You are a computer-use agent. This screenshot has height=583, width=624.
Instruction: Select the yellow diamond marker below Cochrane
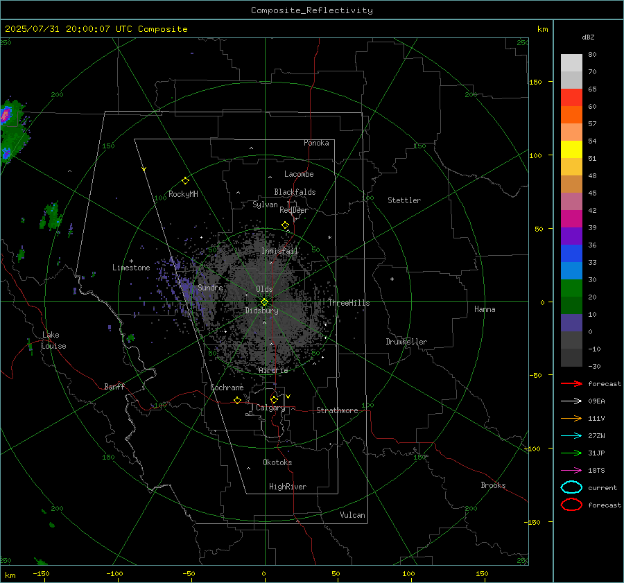click(x=238, y=400)
